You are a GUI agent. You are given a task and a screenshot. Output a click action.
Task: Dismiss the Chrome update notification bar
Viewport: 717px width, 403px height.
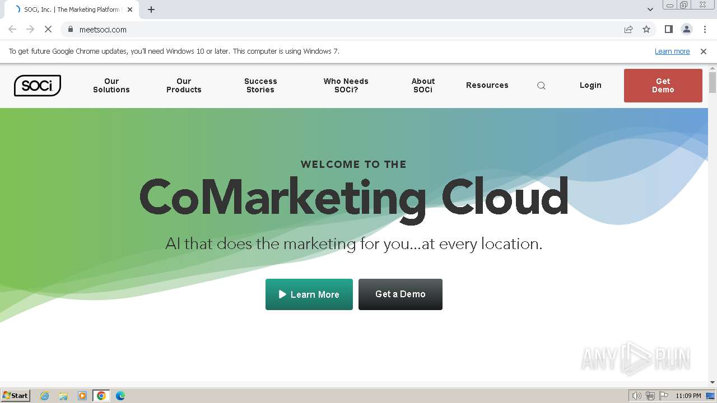click(x=704, y=51)
